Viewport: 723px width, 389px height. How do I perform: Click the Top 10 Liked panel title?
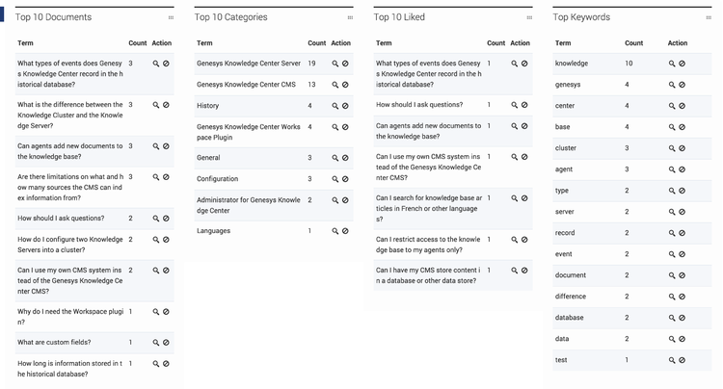(399, 17)
